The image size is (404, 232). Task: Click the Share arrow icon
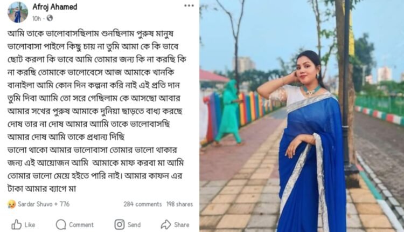(x=166, y=224)
